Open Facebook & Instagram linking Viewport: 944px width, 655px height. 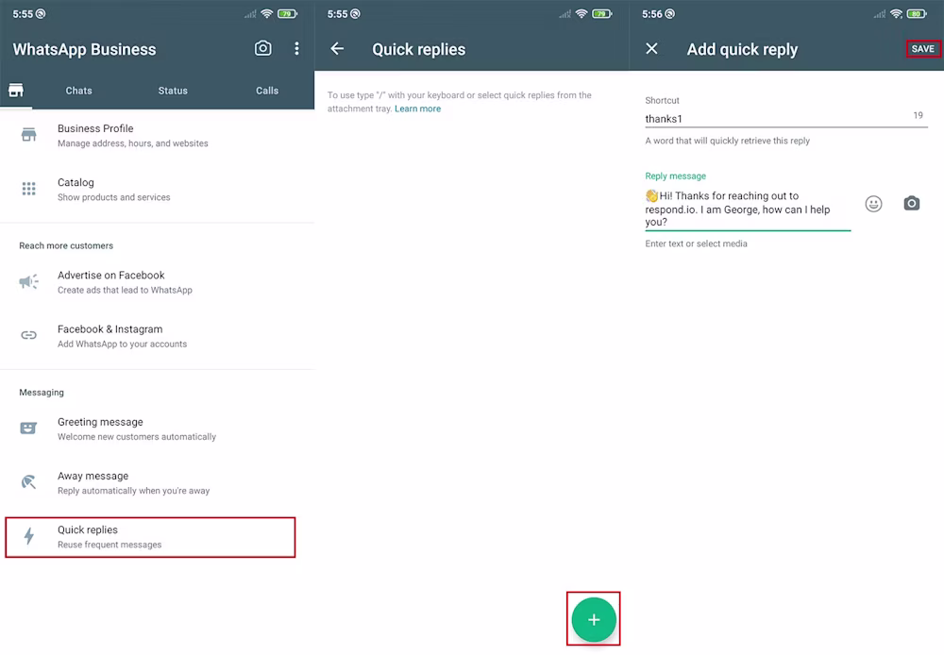[157, 336]
